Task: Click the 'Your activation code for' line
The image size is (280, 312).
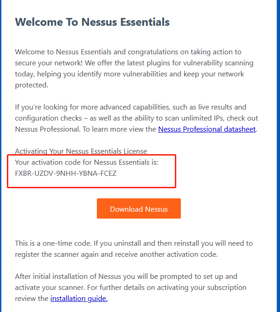Action: [x=86, y=162]
